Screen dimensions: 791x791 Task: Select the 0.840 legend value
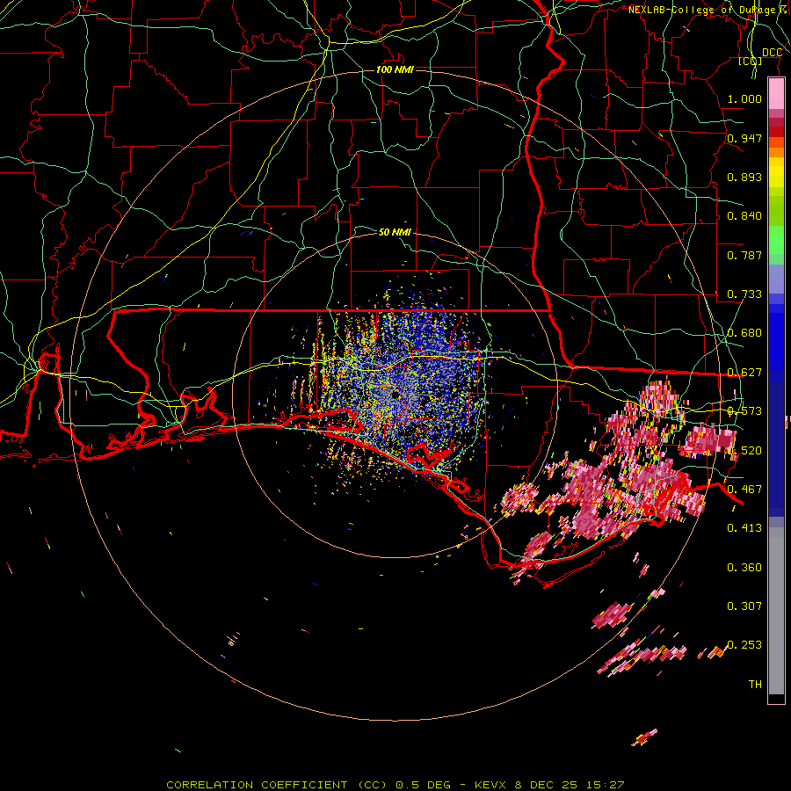pos(744,216)
